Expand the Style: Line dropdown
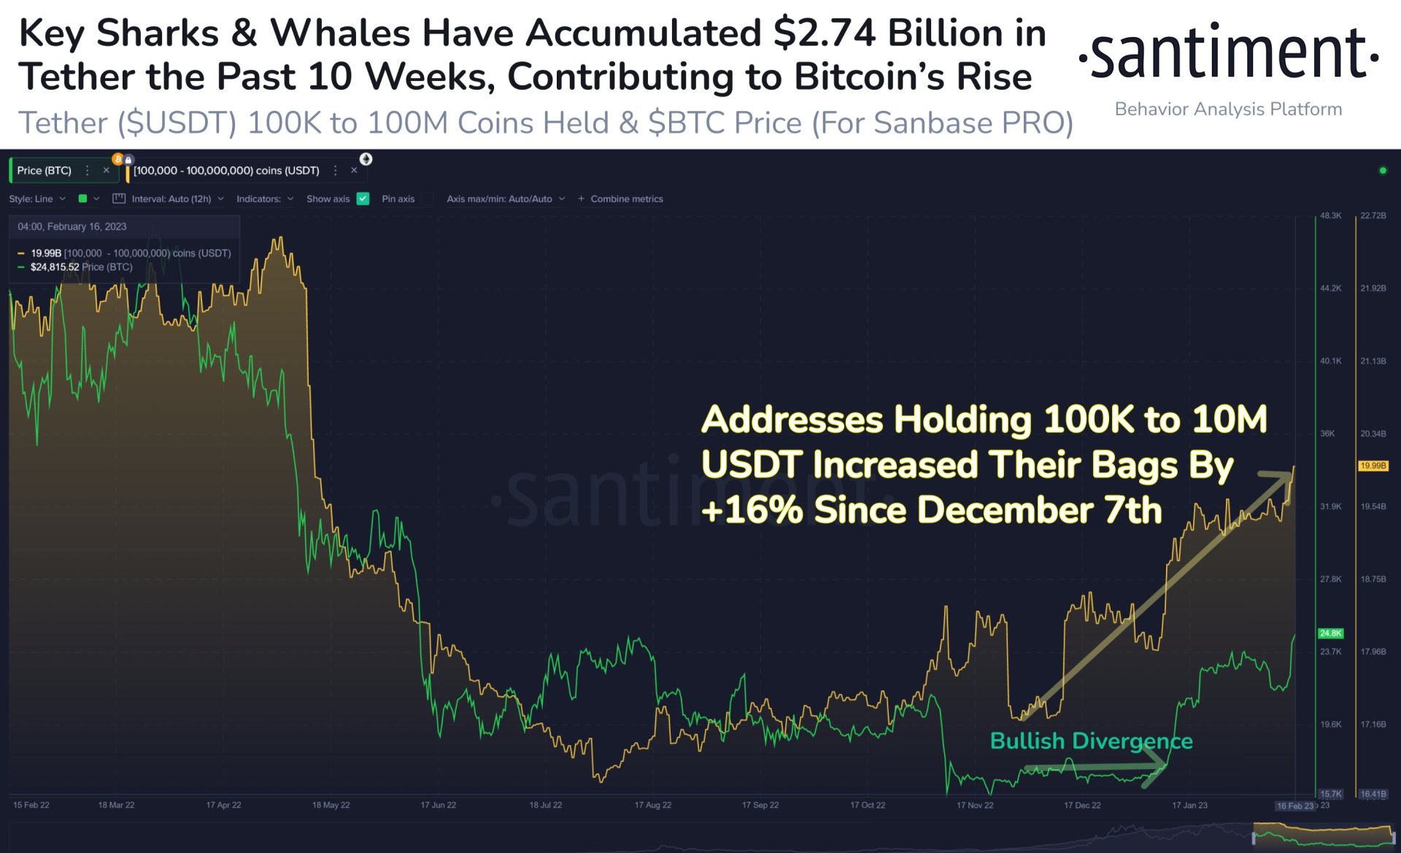 click(37, 198)
